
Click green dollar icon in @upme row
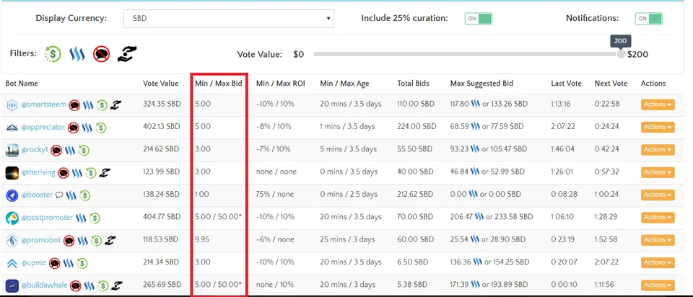click(82, 263)
